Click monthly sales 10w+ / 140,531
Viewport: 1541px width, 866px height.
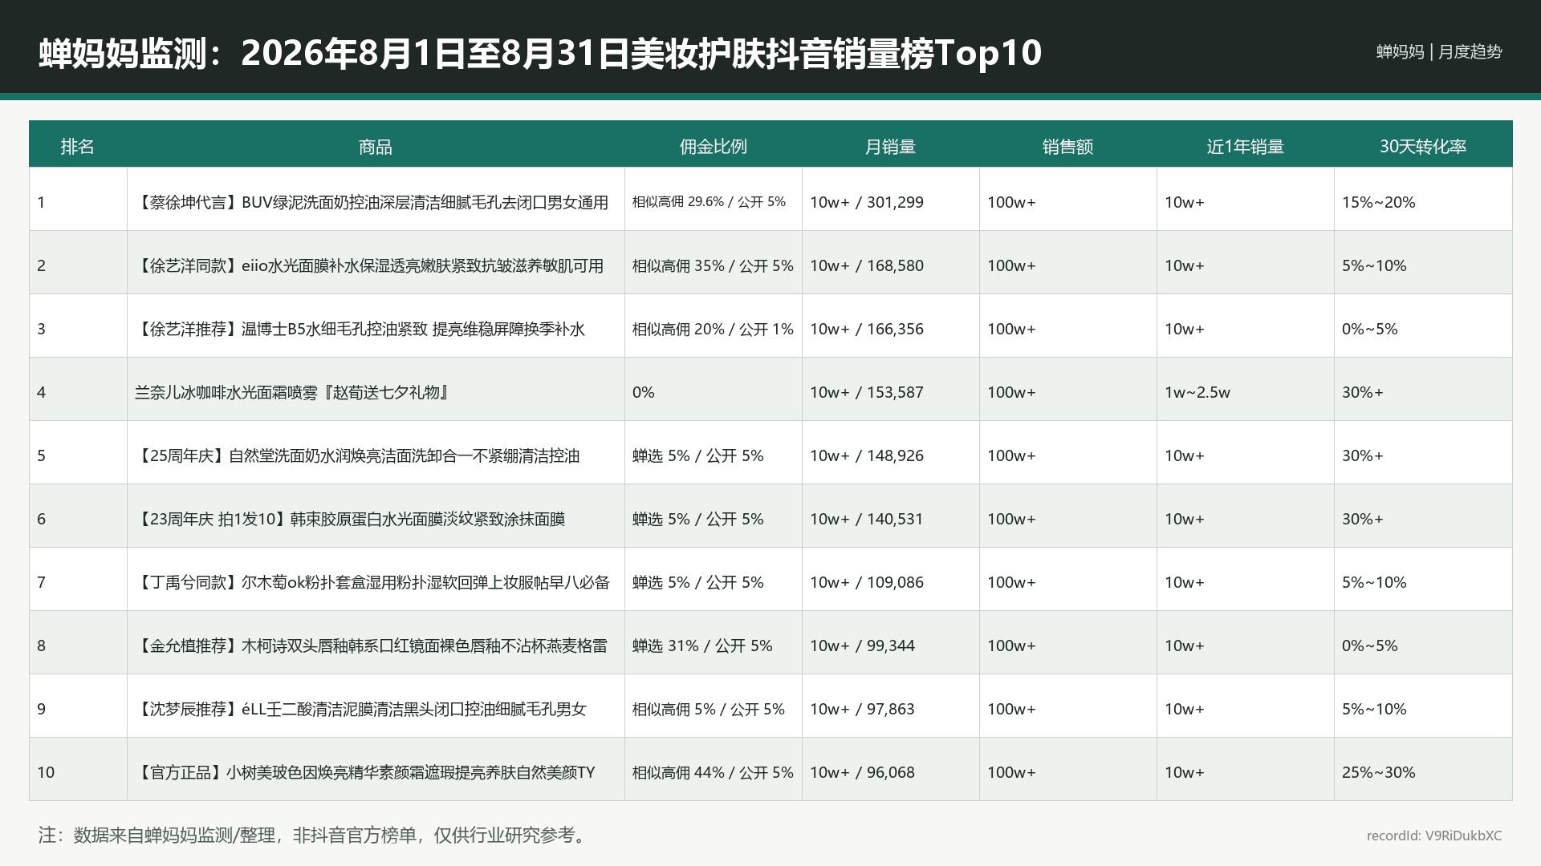867,519
